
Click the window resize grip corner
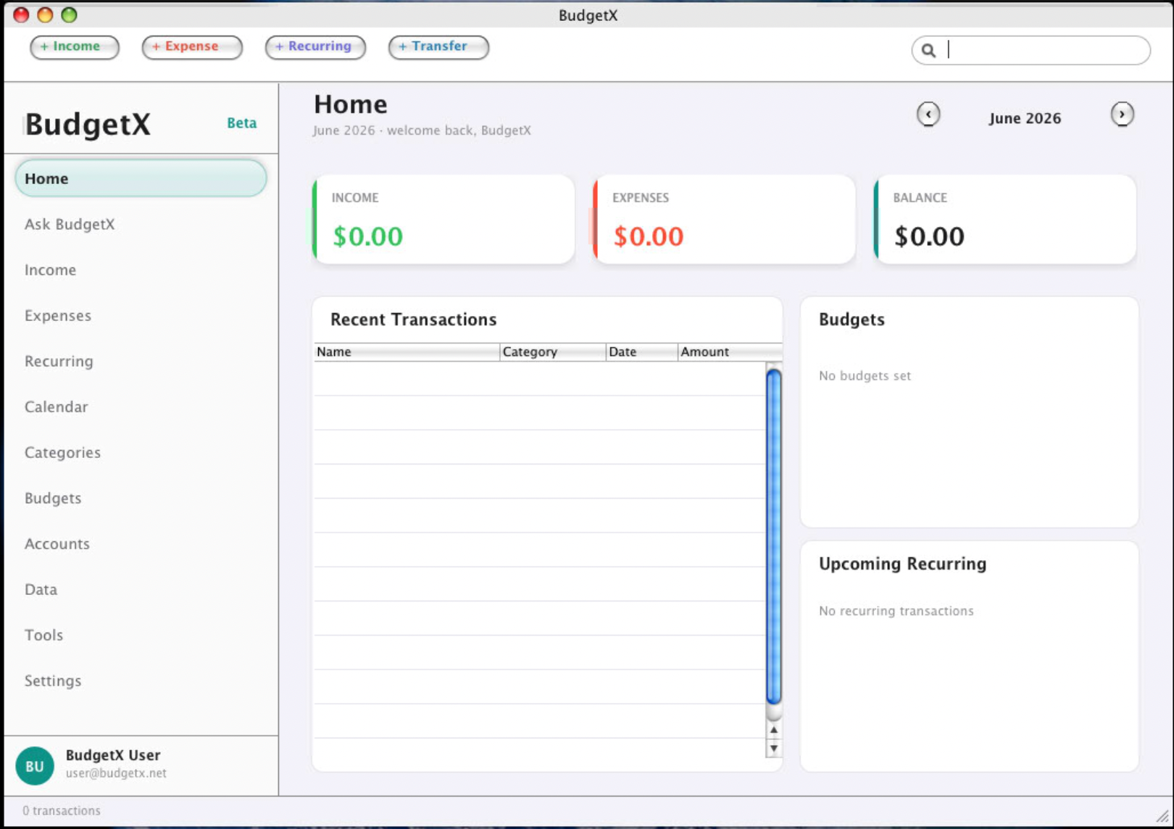click(1162, 816)
